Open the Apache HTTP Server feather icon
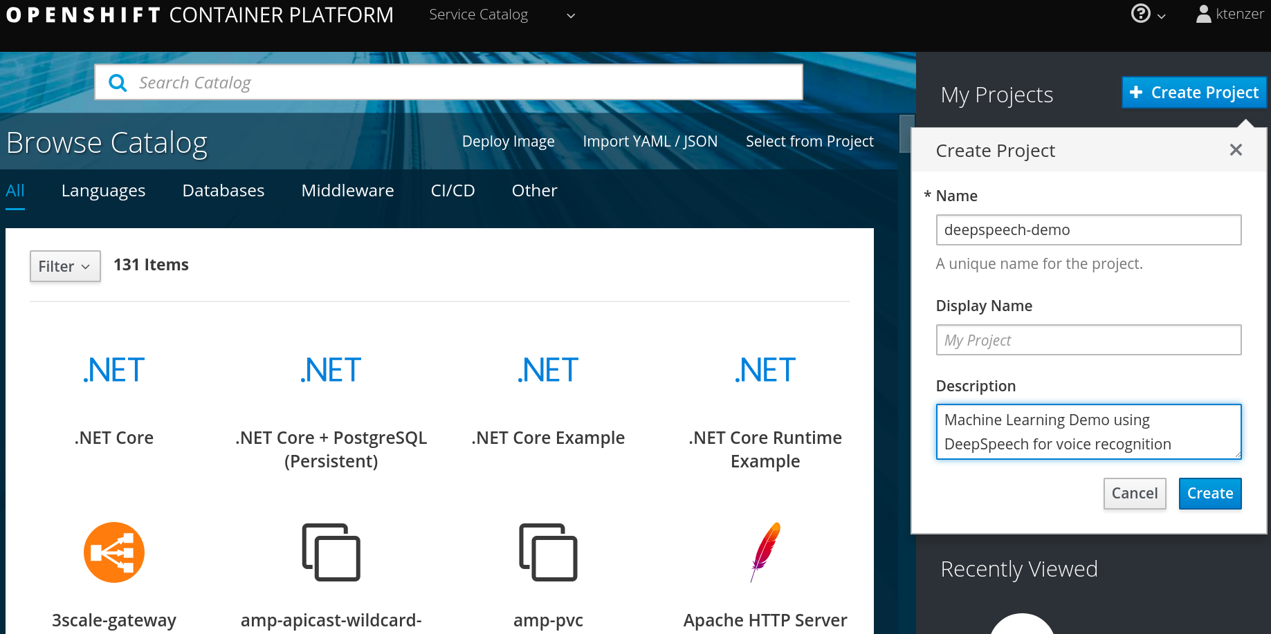The height and width of the screenshot is (634, 1271). tap(765, 552)
